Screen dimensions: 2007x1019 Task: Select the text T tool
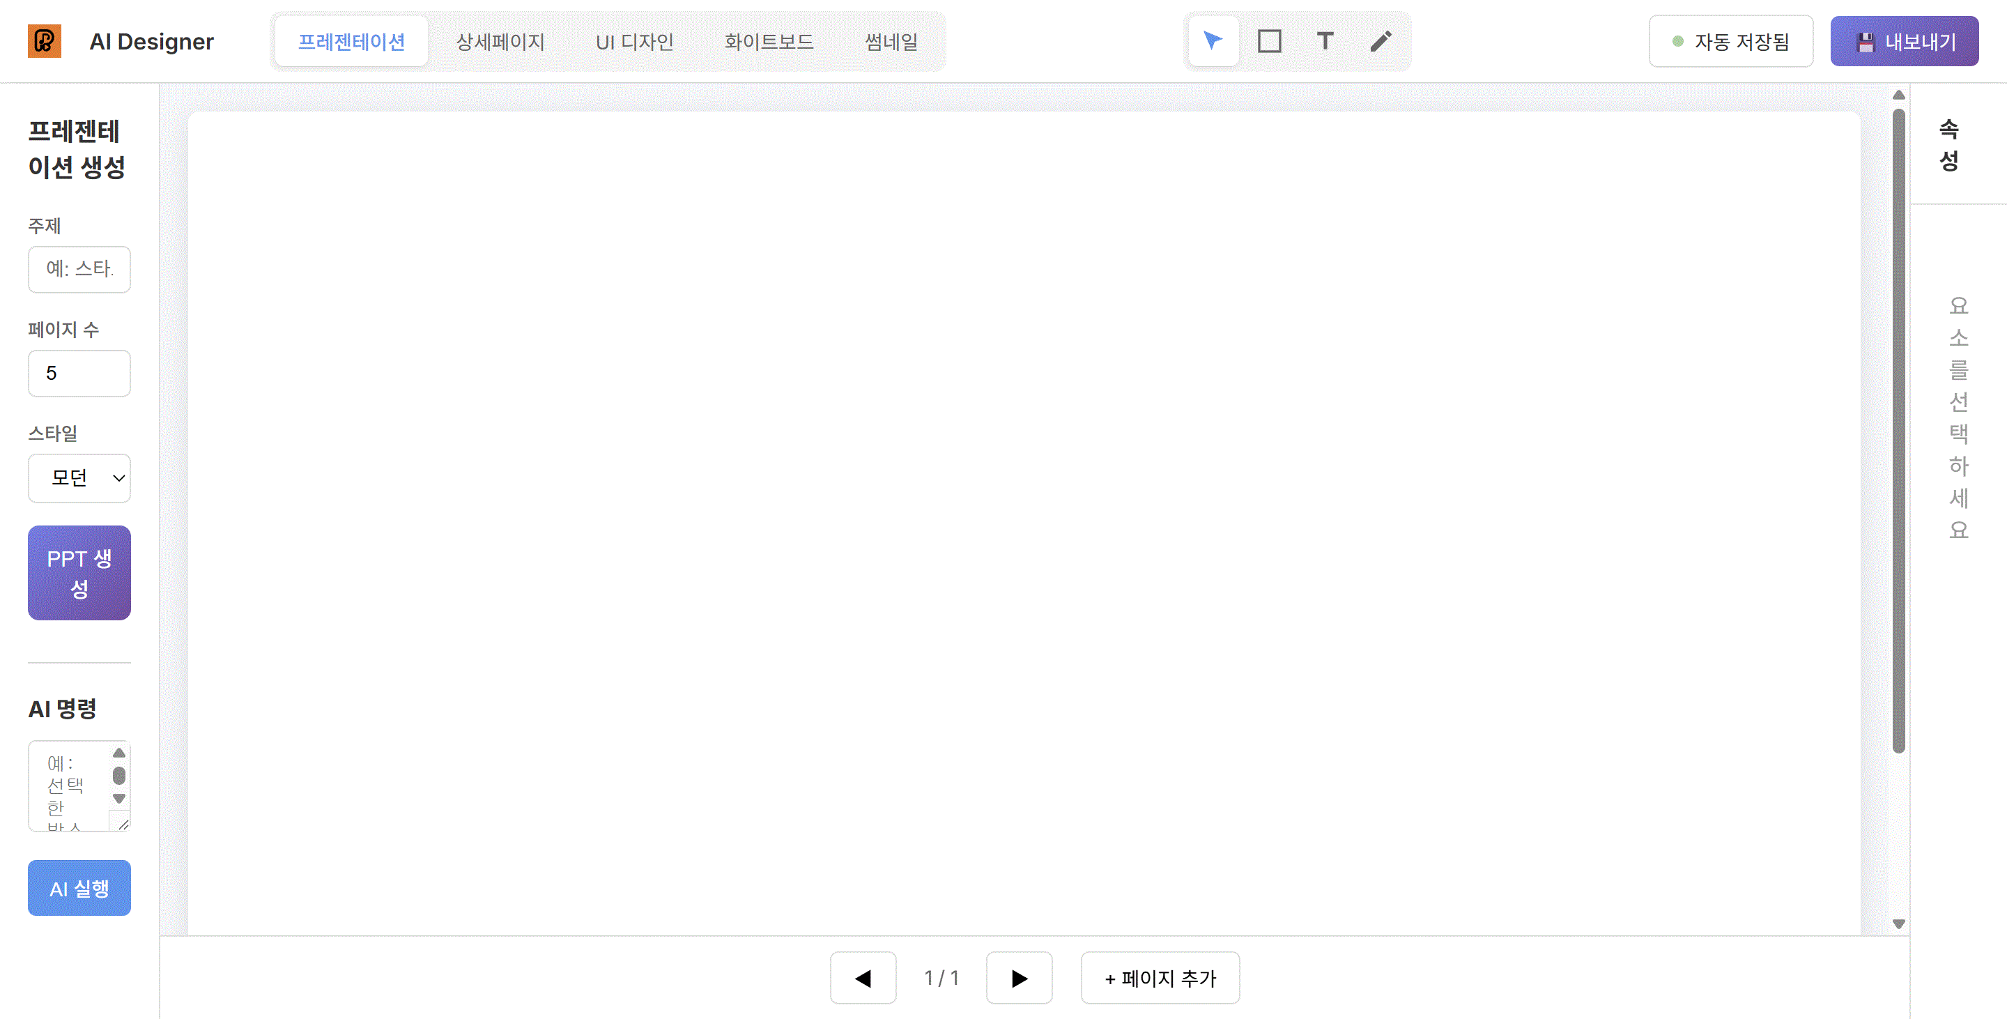1325,40
